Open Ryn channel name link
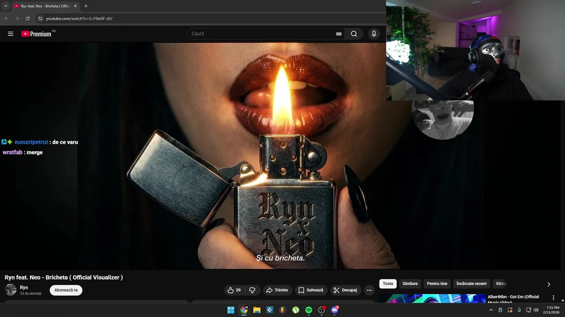Viewport: 565px width, 317px height. tap(24, 288)
